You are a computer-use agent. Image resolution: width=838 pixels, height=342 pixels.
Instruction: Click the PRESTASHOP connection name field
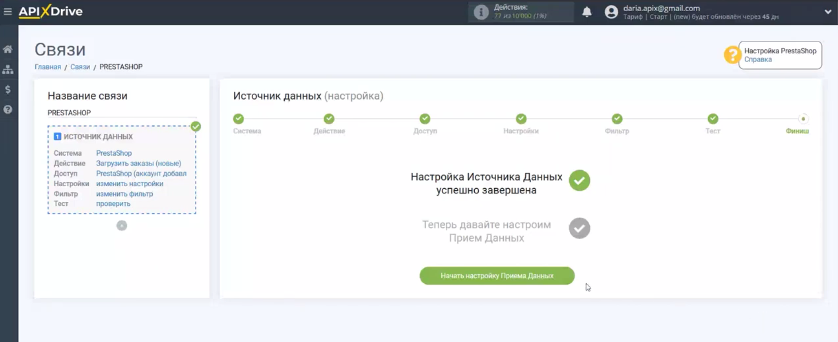point(122,113)
